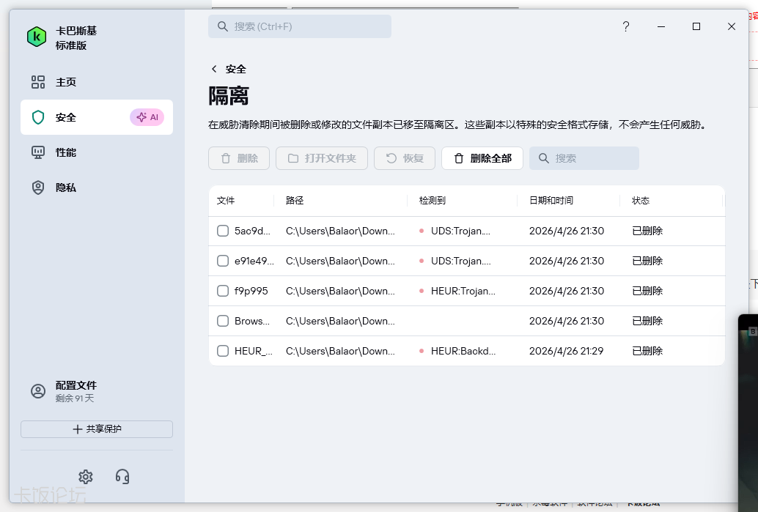Sort by the 状态 column header

point(641,201)
